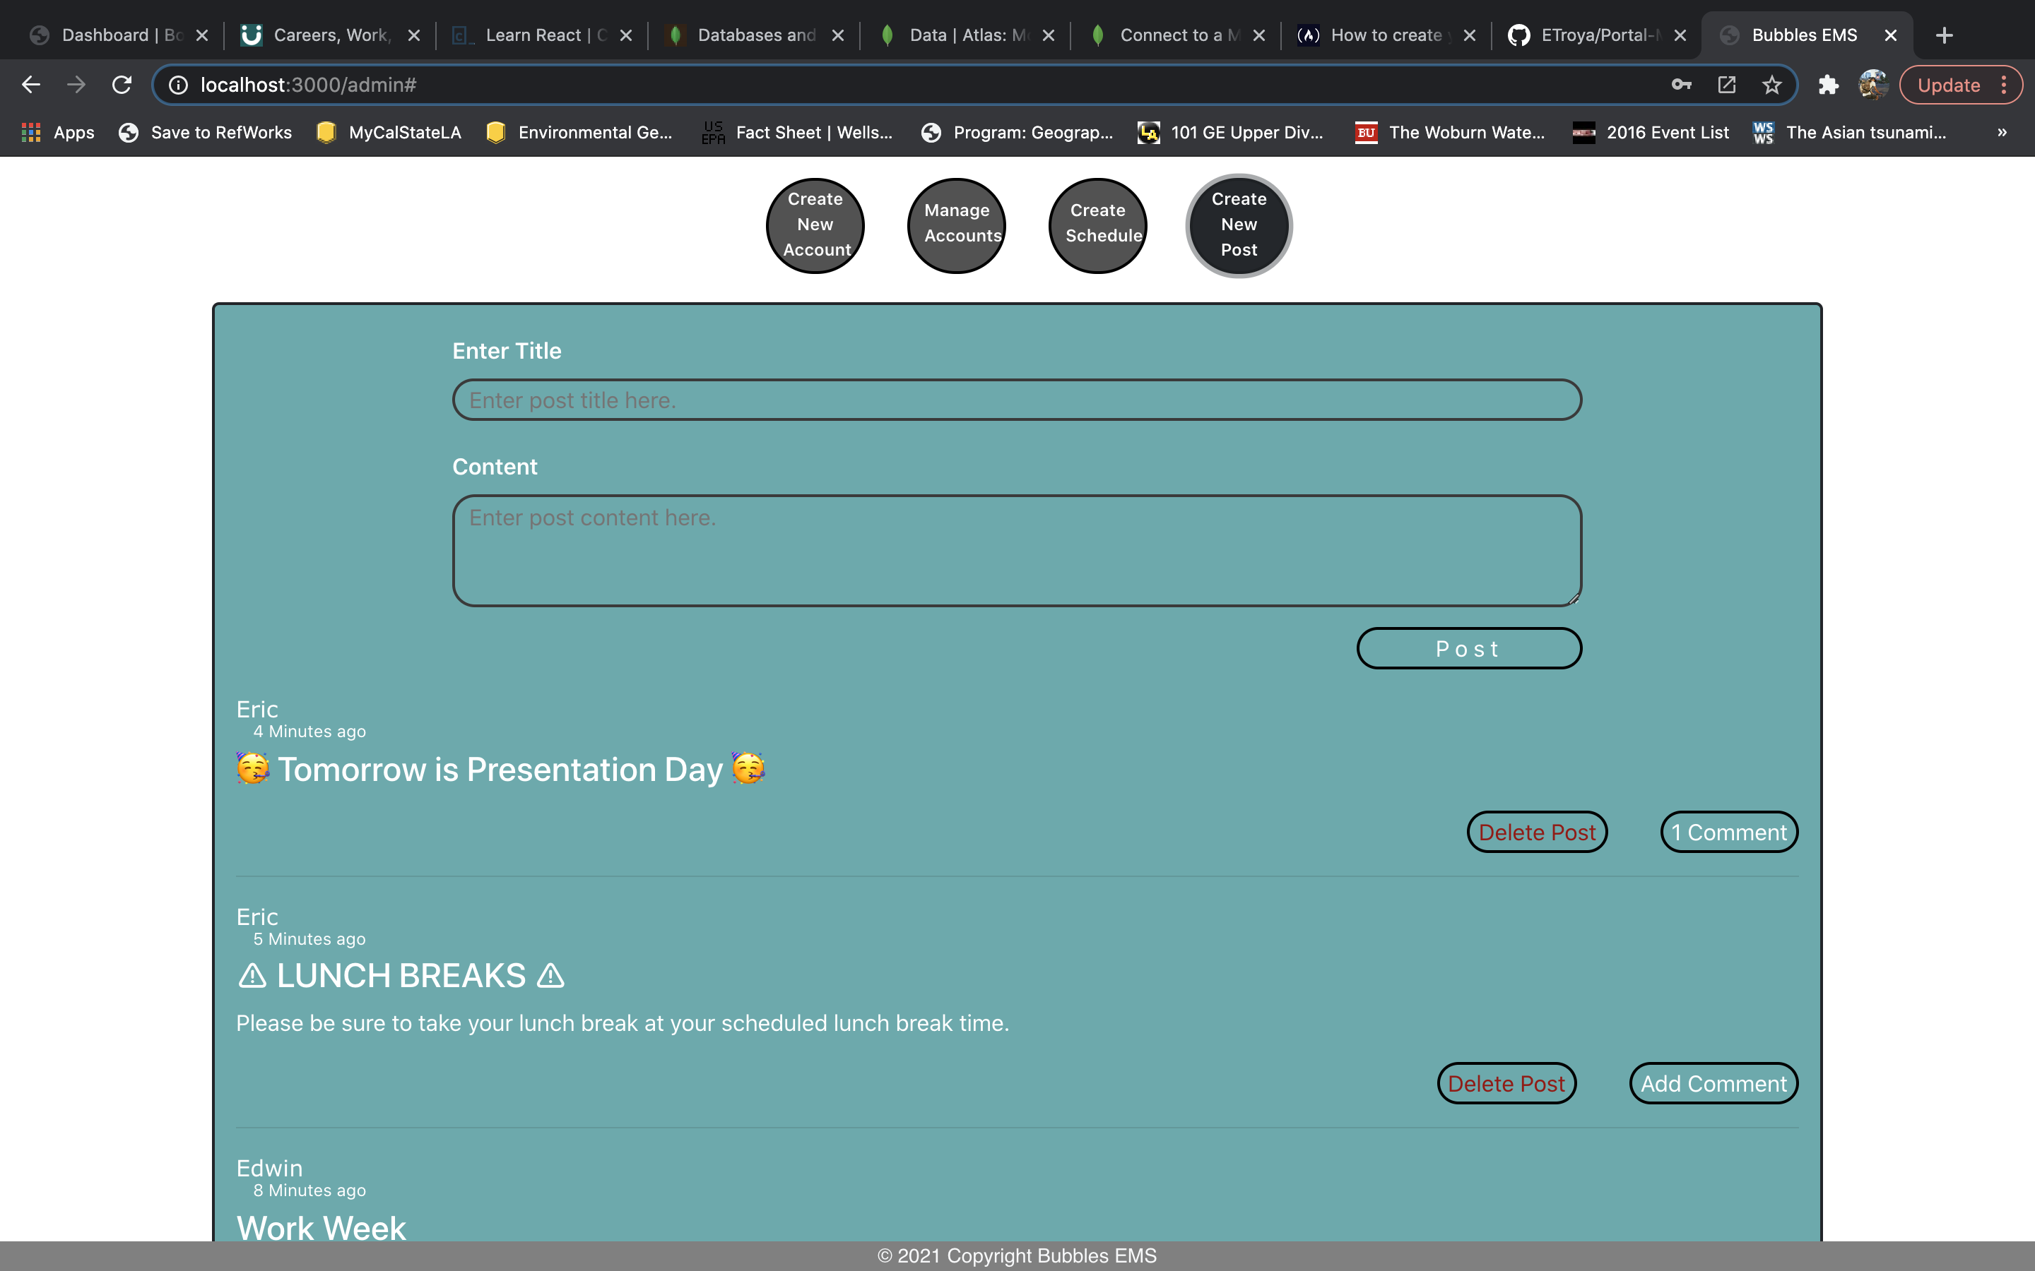Open the Apps grid bookmark
This screenshot has height=1271, width=2035.
57,132
